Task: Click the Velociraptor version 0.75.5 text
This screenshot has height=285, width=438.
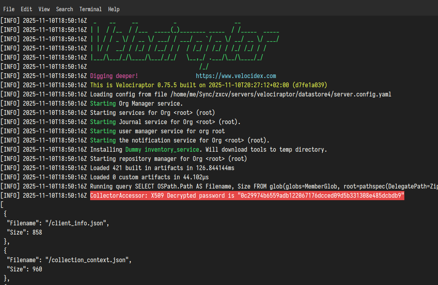Action: (x=159, y=85)
